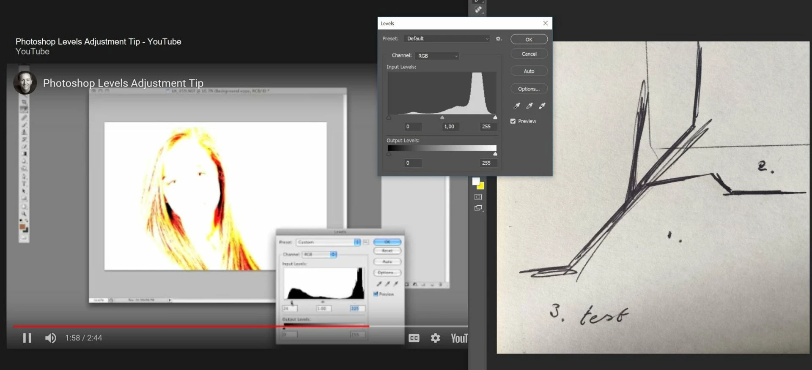Viewport: 812px width, 370px height.
Task: Click the output levels gradient bar
Action: (x=442, y=148)
